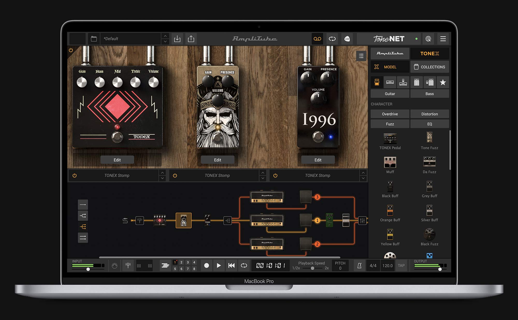This screenshot has width=518, height=320.
Task: Show favorite models via the star icon
Action: pyautogui.click(x=443, y=82)
